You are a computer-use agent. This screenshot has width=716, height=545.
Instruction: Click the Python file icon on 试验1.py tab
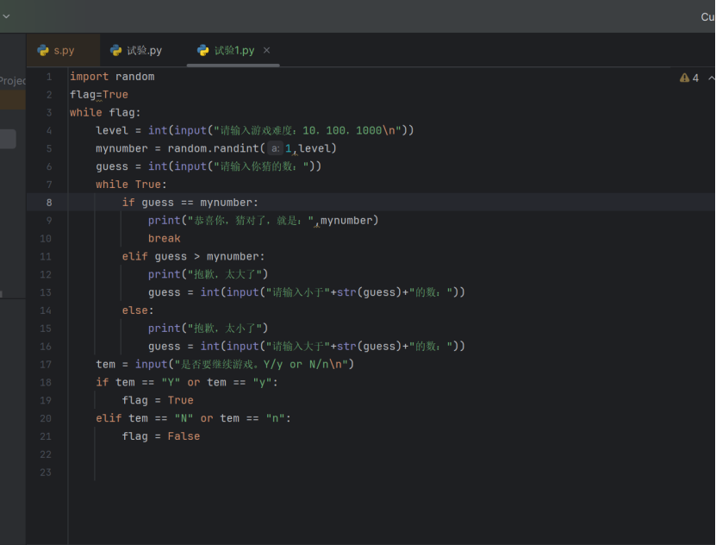pos(203,51)
